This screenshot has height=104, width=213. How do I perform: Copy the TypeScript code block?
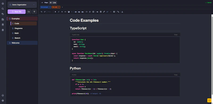tap(176, 35)
